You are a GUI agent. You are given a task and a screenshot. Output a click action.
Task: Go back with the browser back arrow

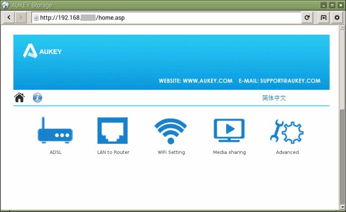(x=9, y=17)
